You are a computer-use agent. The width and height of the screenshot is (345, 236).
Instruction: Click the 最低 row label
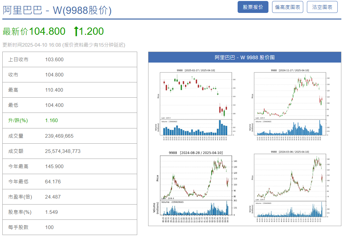(13, 105)
